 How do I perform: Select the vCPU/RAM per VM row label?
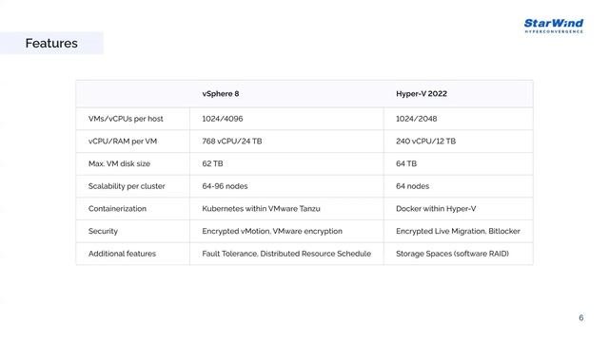click(x=123, y=142)
